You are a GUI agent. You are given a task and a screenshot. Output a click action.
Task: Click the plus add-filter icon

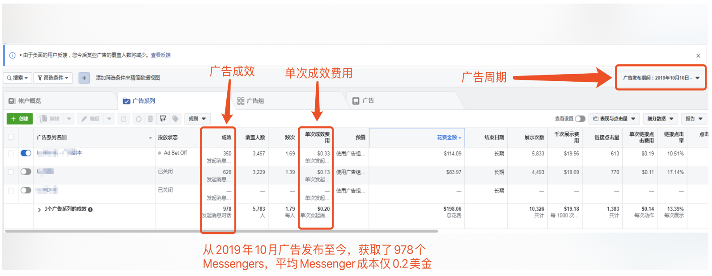tap(84, 78)
